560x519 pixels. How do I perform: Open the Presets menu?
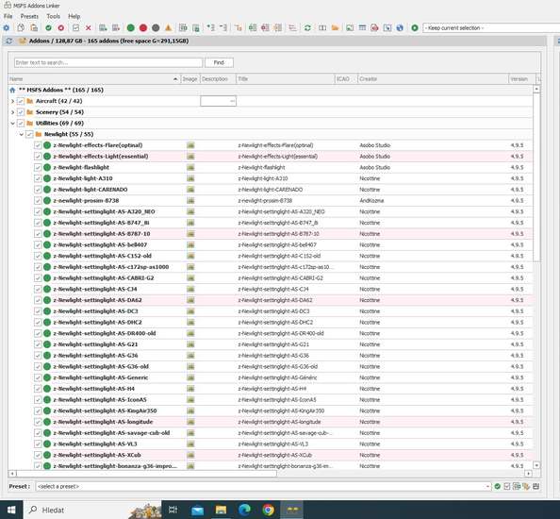[29, 16]
